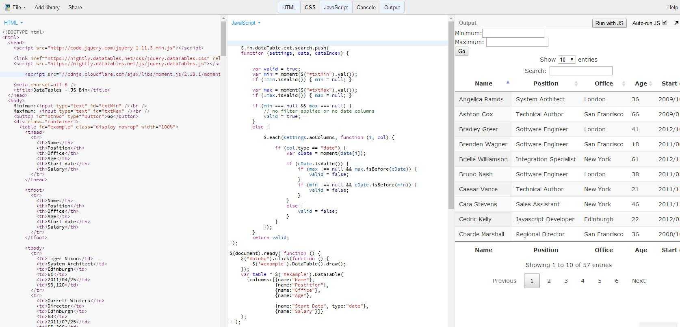Sort table by Office column
This screenshot has height=327, width=680.
pos(604,83)
